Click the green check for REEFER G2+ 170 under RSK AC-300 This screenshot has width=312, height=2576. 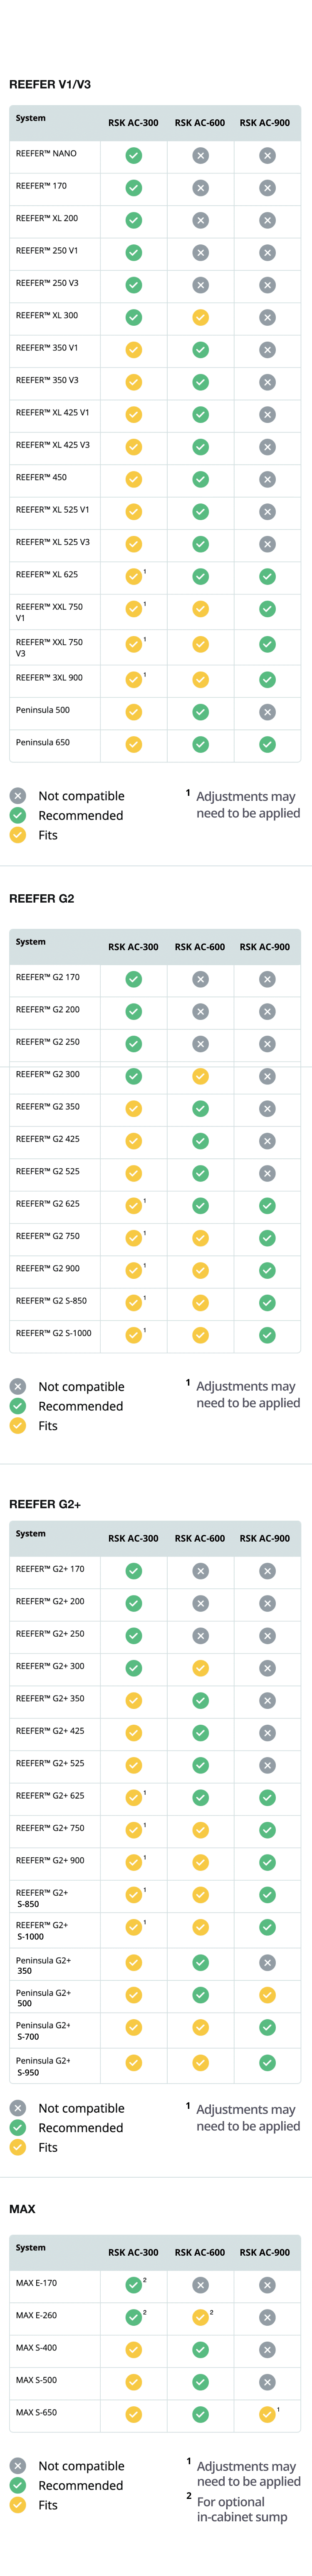tap(134, 1571)
